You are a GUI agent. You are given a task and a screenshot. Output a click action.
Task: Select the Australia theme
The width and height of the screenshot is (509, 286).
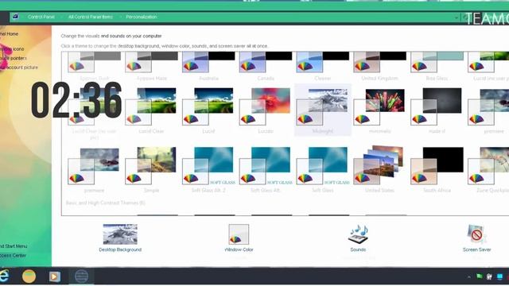tap(208, 66)
